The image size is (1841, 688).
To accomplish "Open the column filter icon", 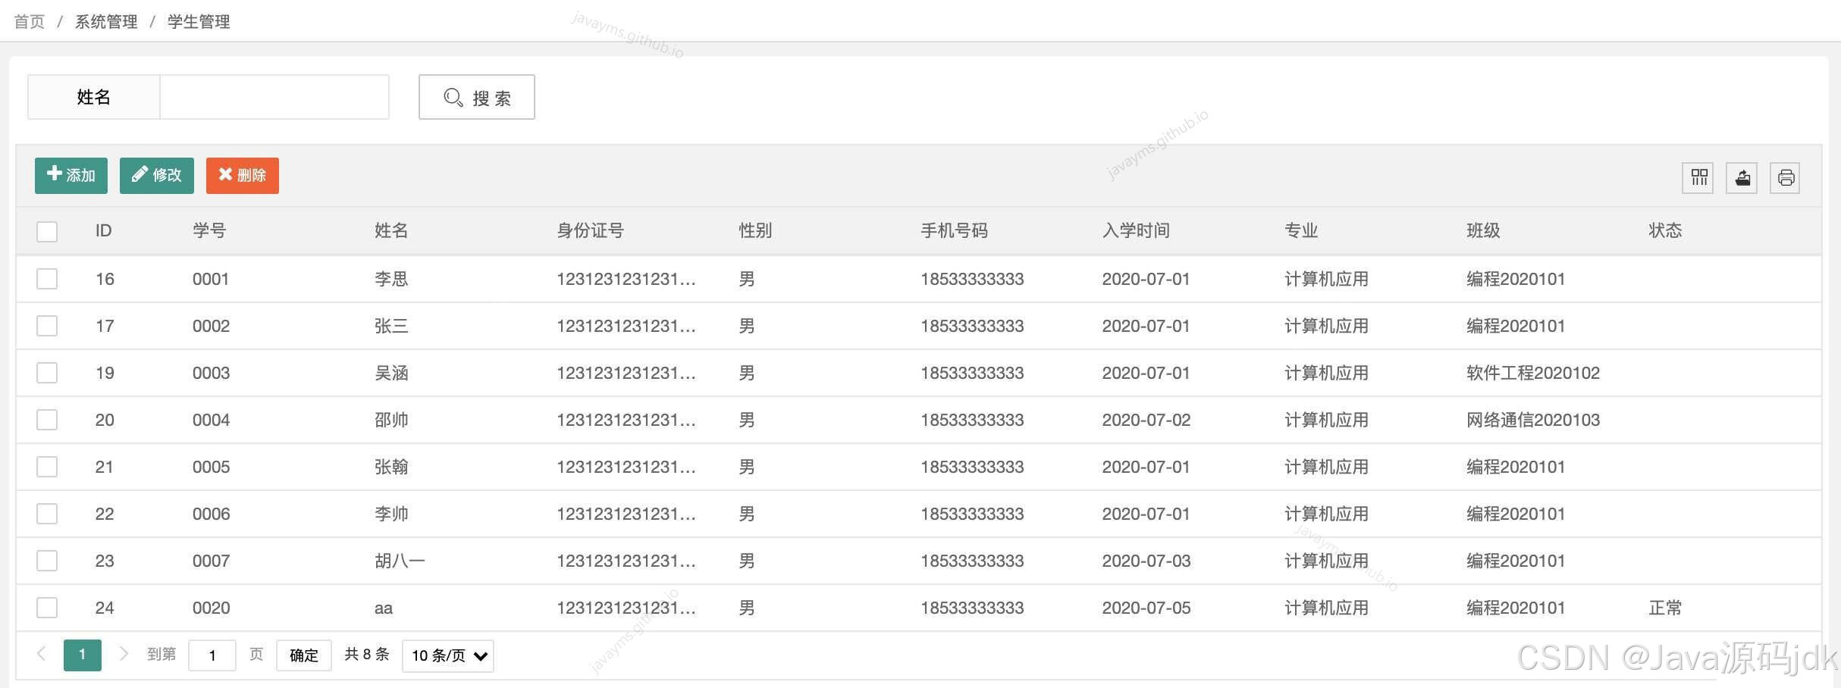I will (1698, 178).
